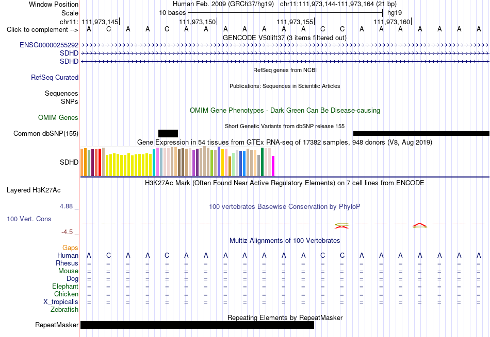The height and width of the screenshot is (337, 490).
Task: Click the 'Gene Expression in 54 tissues' title
Action: click(x=285, y=143)
